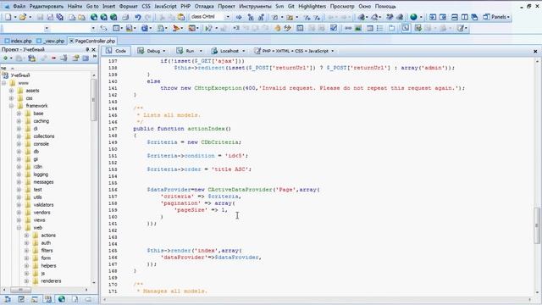Click the split vertically window icon
The image size is (542, 305).
click(x=465, y=17)
